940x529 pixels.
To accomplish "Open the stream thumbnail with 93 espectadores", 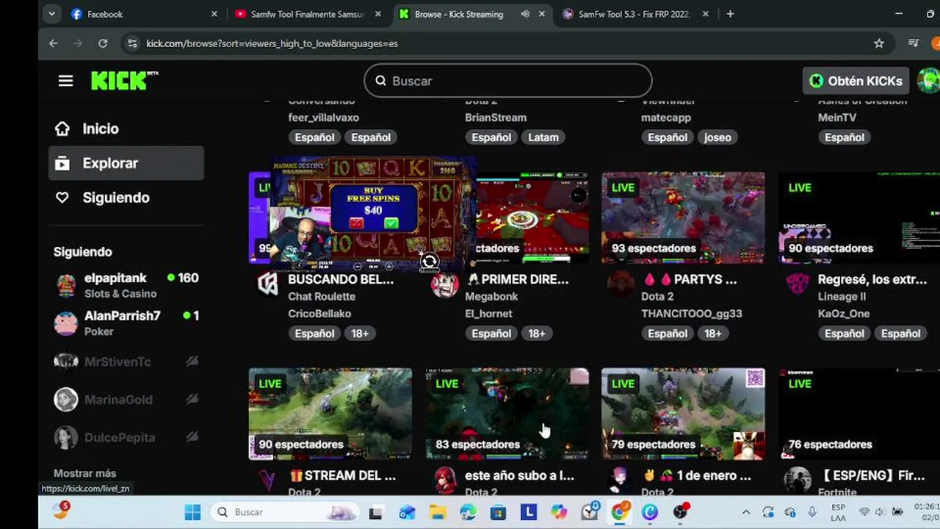I will (683, 217).
